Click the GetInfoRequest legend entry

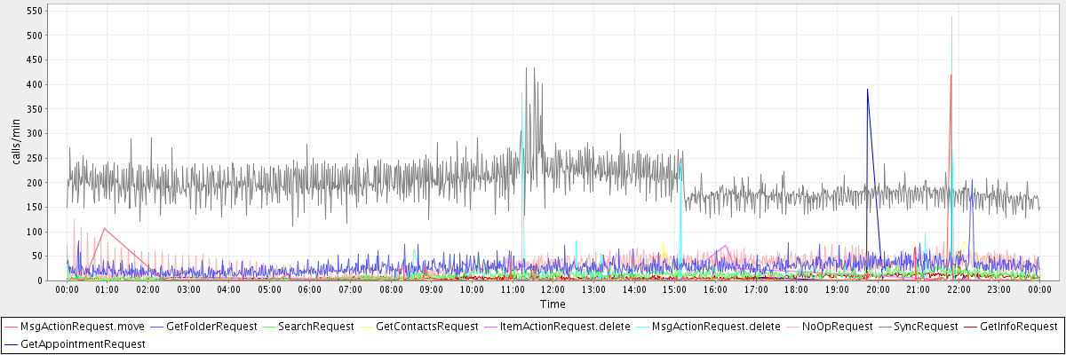[x=1018, y=327]
